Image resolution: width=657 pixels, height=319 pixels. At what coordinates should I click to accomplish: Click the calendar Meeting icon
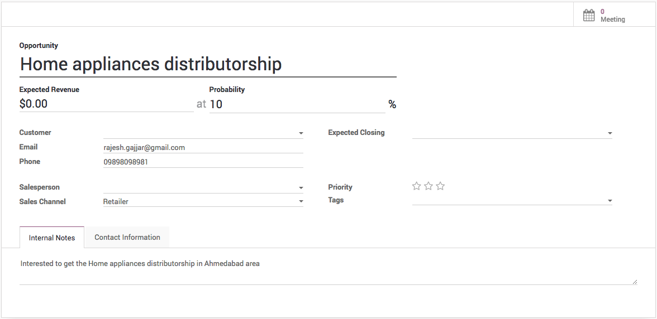click(x=589, y=16)
